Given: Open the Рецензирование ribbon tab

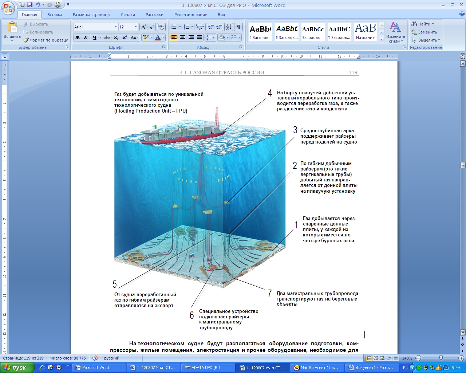Looking at the screenshot, I should [190, 15].
